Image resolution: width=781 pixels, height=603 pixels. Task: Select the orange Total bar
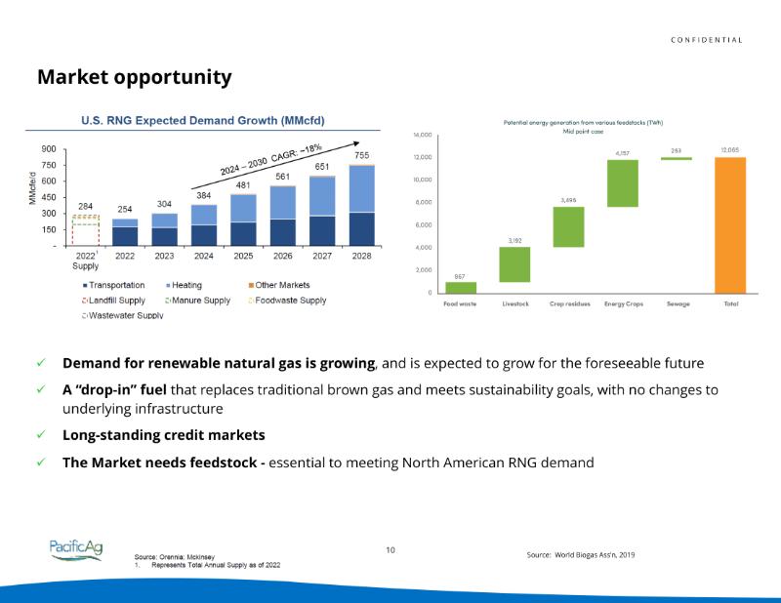729,224
